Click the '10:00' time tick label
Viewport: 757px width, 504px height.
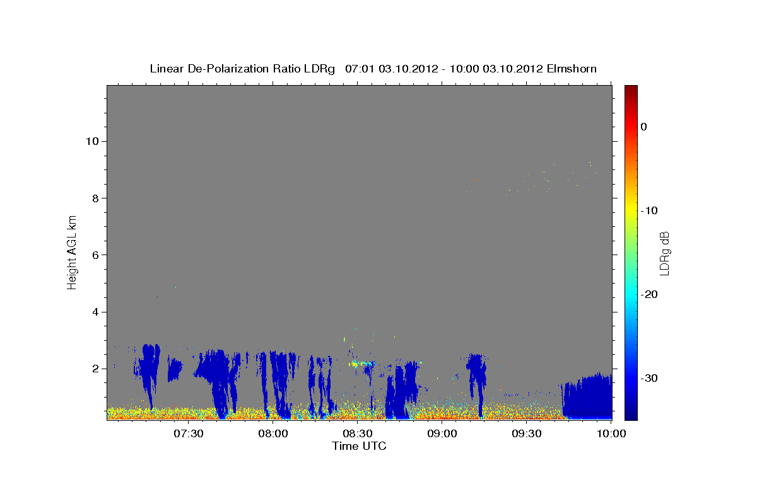pyautogui.click(x=611, y=433)
